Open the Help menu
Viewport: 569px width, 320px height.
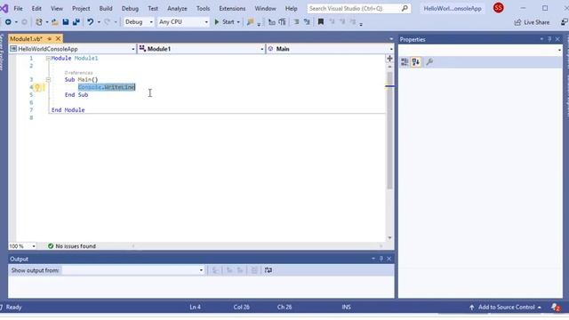[x=291, y=8]
